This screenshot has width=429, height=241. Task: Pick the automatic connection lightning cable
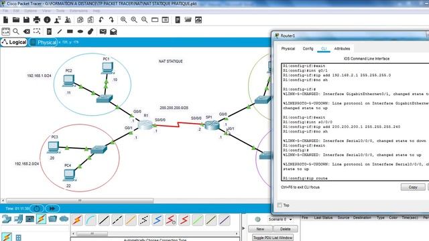[77, 220]
